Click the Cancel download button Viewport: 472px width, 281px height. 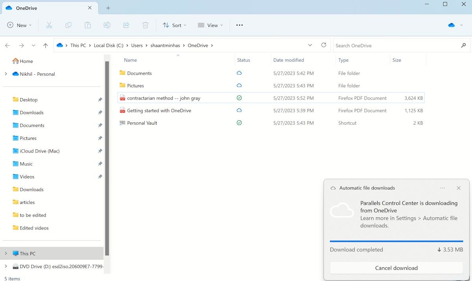[x=396, y=268]
